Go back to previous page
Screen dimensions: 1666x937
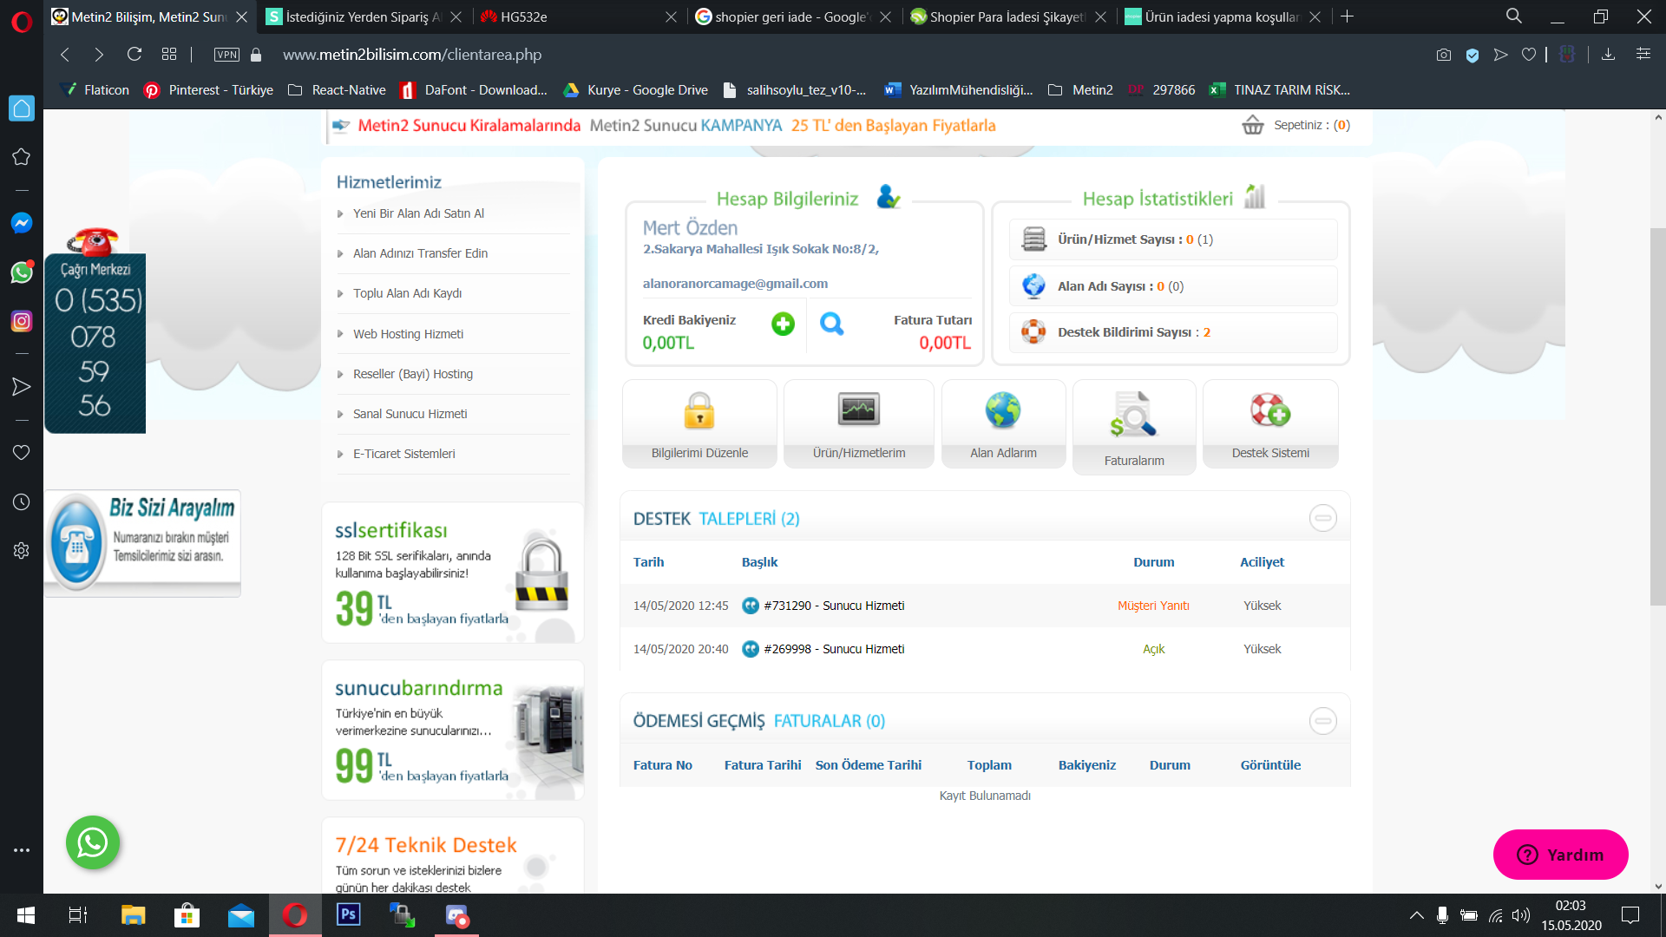(65, 55)
